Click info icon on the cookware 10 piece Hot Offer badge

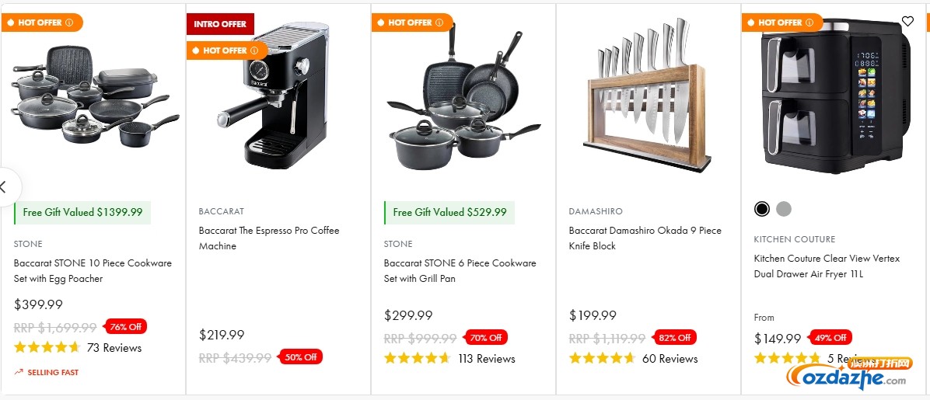(x=70, y=23)
